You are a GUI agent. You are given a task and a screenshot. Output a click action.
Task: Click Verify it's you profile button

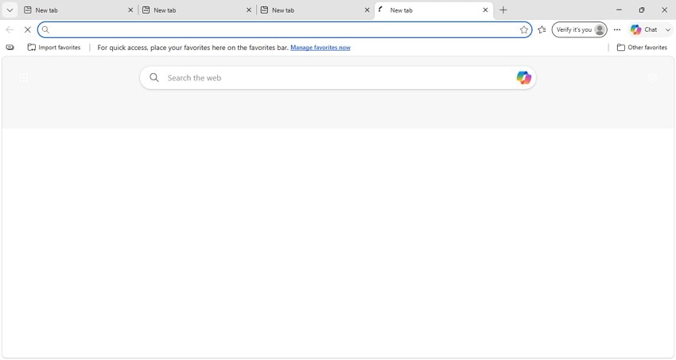click(579, 29)
